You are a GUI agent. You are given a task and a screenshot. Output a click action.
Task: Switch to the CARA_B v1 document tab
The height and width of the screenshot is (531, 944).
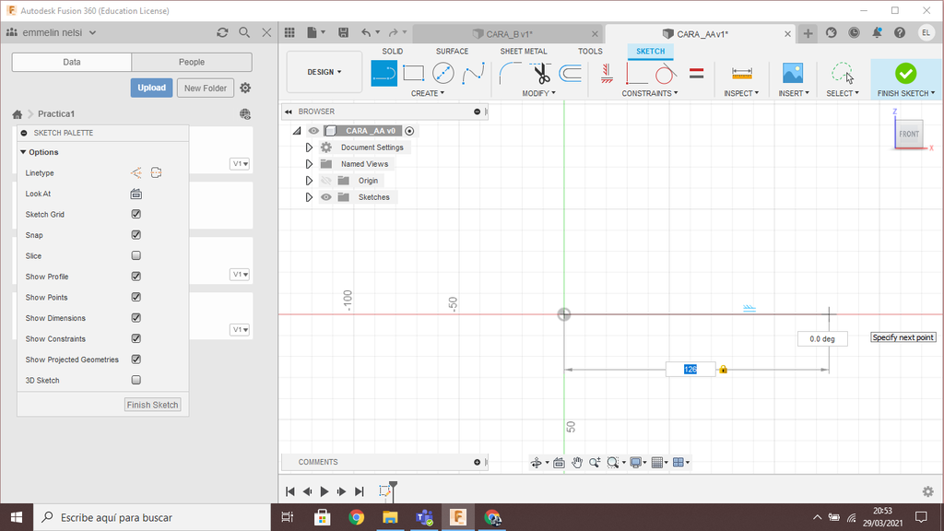pyautogui.click(x=508, y=34)
